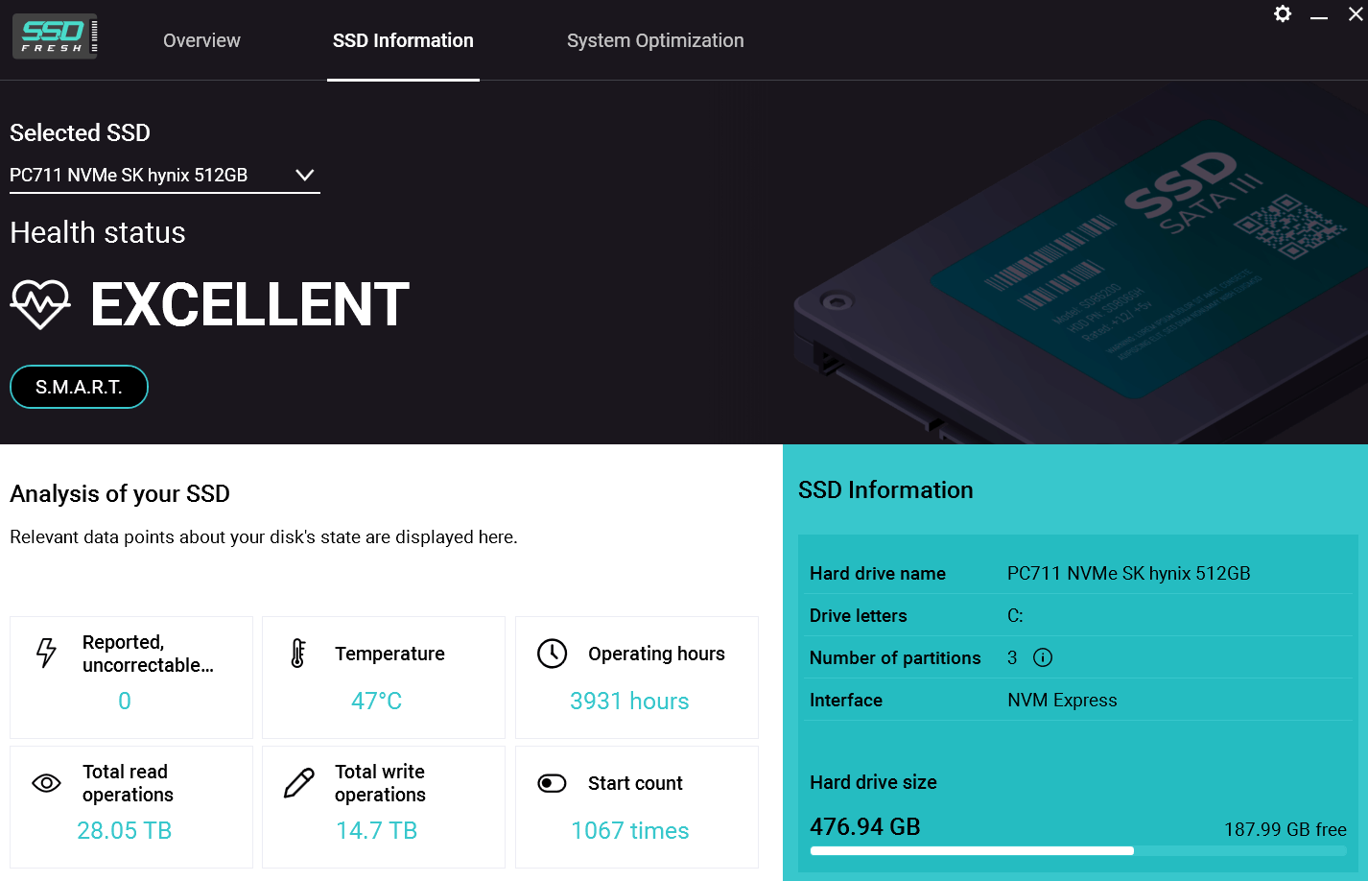Open the SSD Fresh logo
The width and height of the screenshot is (1368, 881).
[x=54, y=35]
